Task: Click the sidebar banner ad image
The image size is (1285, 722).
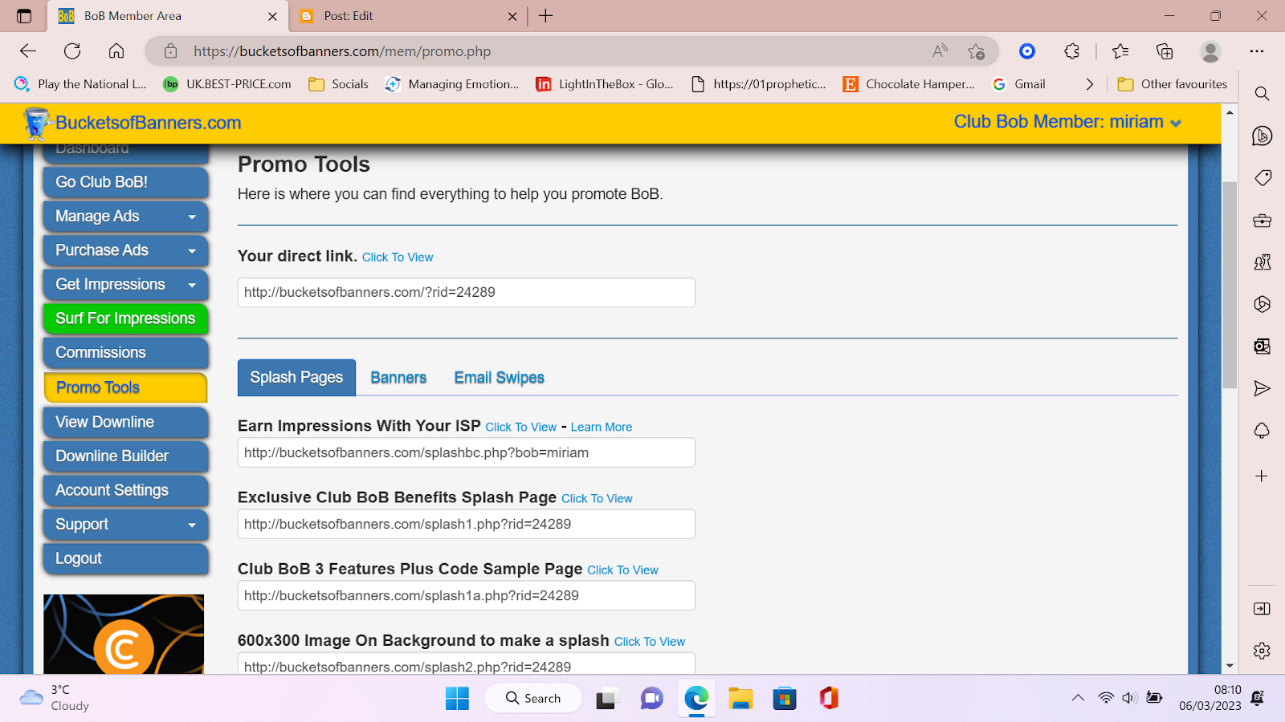Action: click(124, 634)
